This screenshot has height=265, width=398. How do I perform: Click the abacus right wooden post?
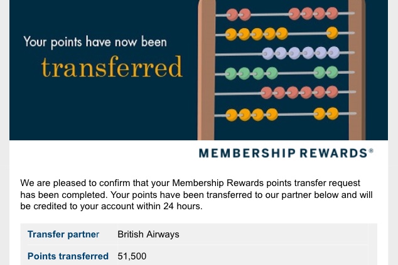pos(357,69)
